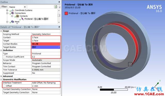The width and height of the screenshot is (165, 96).
Task: Select Contacts in the outline tree
Action: tap(23, 16)
